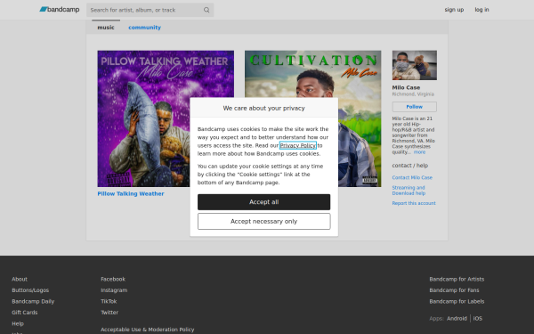Open the Contact Milo Case link
Viewport: 534px width, 334px height.
click(412, 177)
